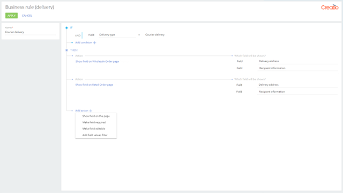Open the Delivery type field dropdown

(x=117, y=35)
